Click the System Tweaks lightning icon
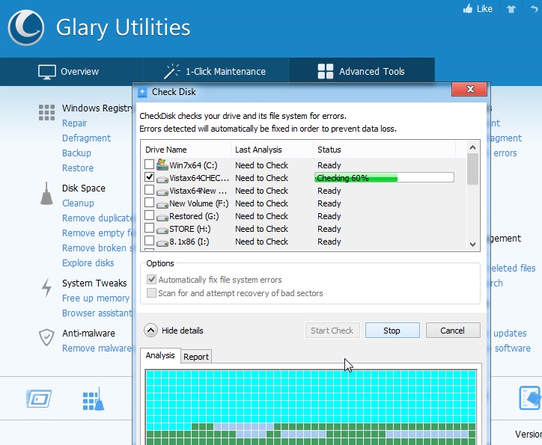 point(46,288)
